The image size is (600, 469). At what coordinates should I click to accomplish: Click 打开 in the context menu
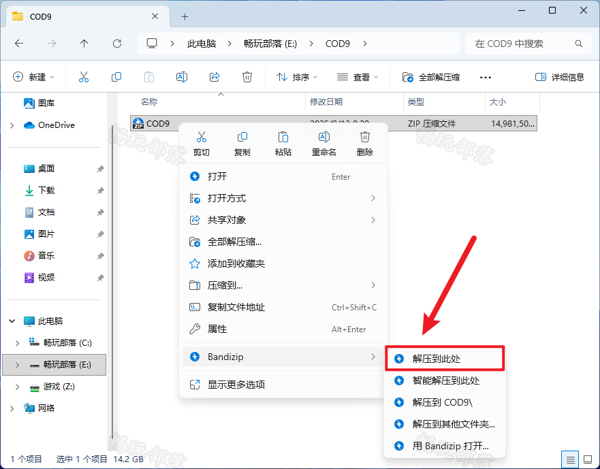[x=283, y=176]
